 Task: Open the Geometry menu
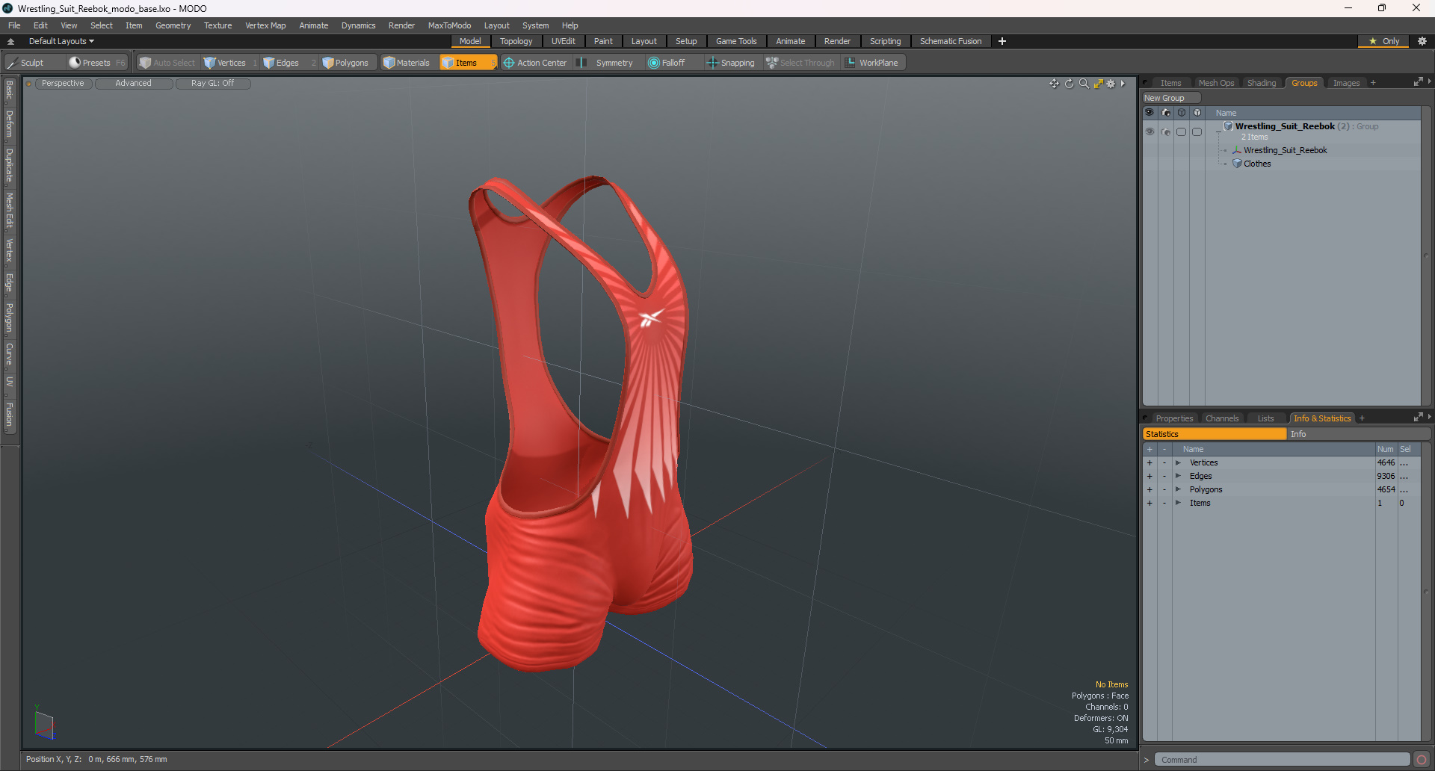click(173, 25)
